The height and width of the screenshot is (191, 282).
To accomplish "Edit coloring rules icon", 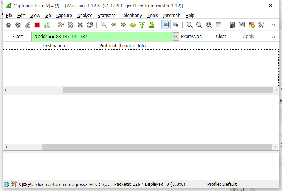I will (x=251, y=25).
